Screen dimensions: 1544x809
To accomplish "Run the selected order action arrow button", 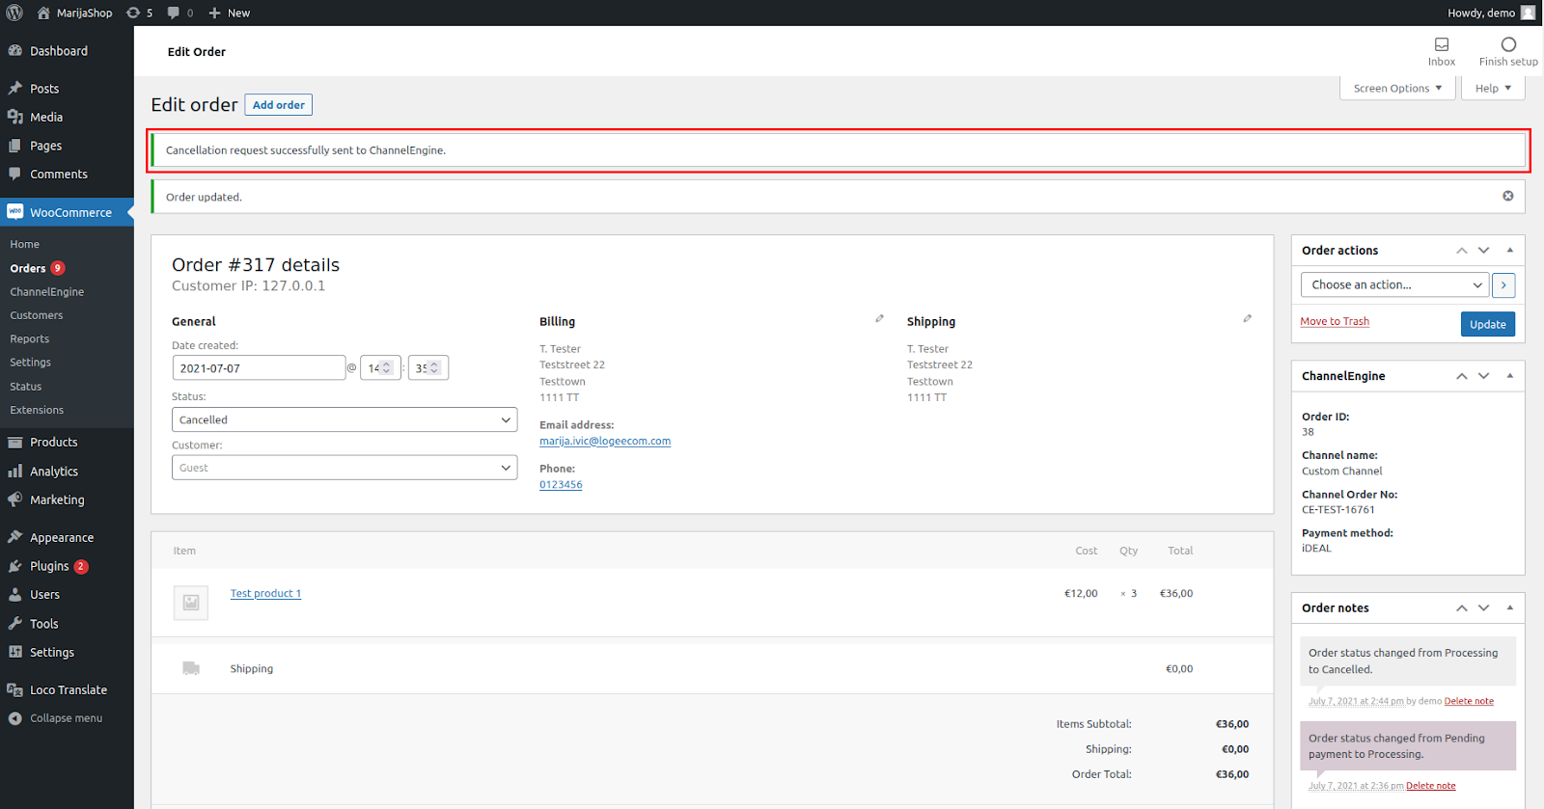I will coord(1503,285).
